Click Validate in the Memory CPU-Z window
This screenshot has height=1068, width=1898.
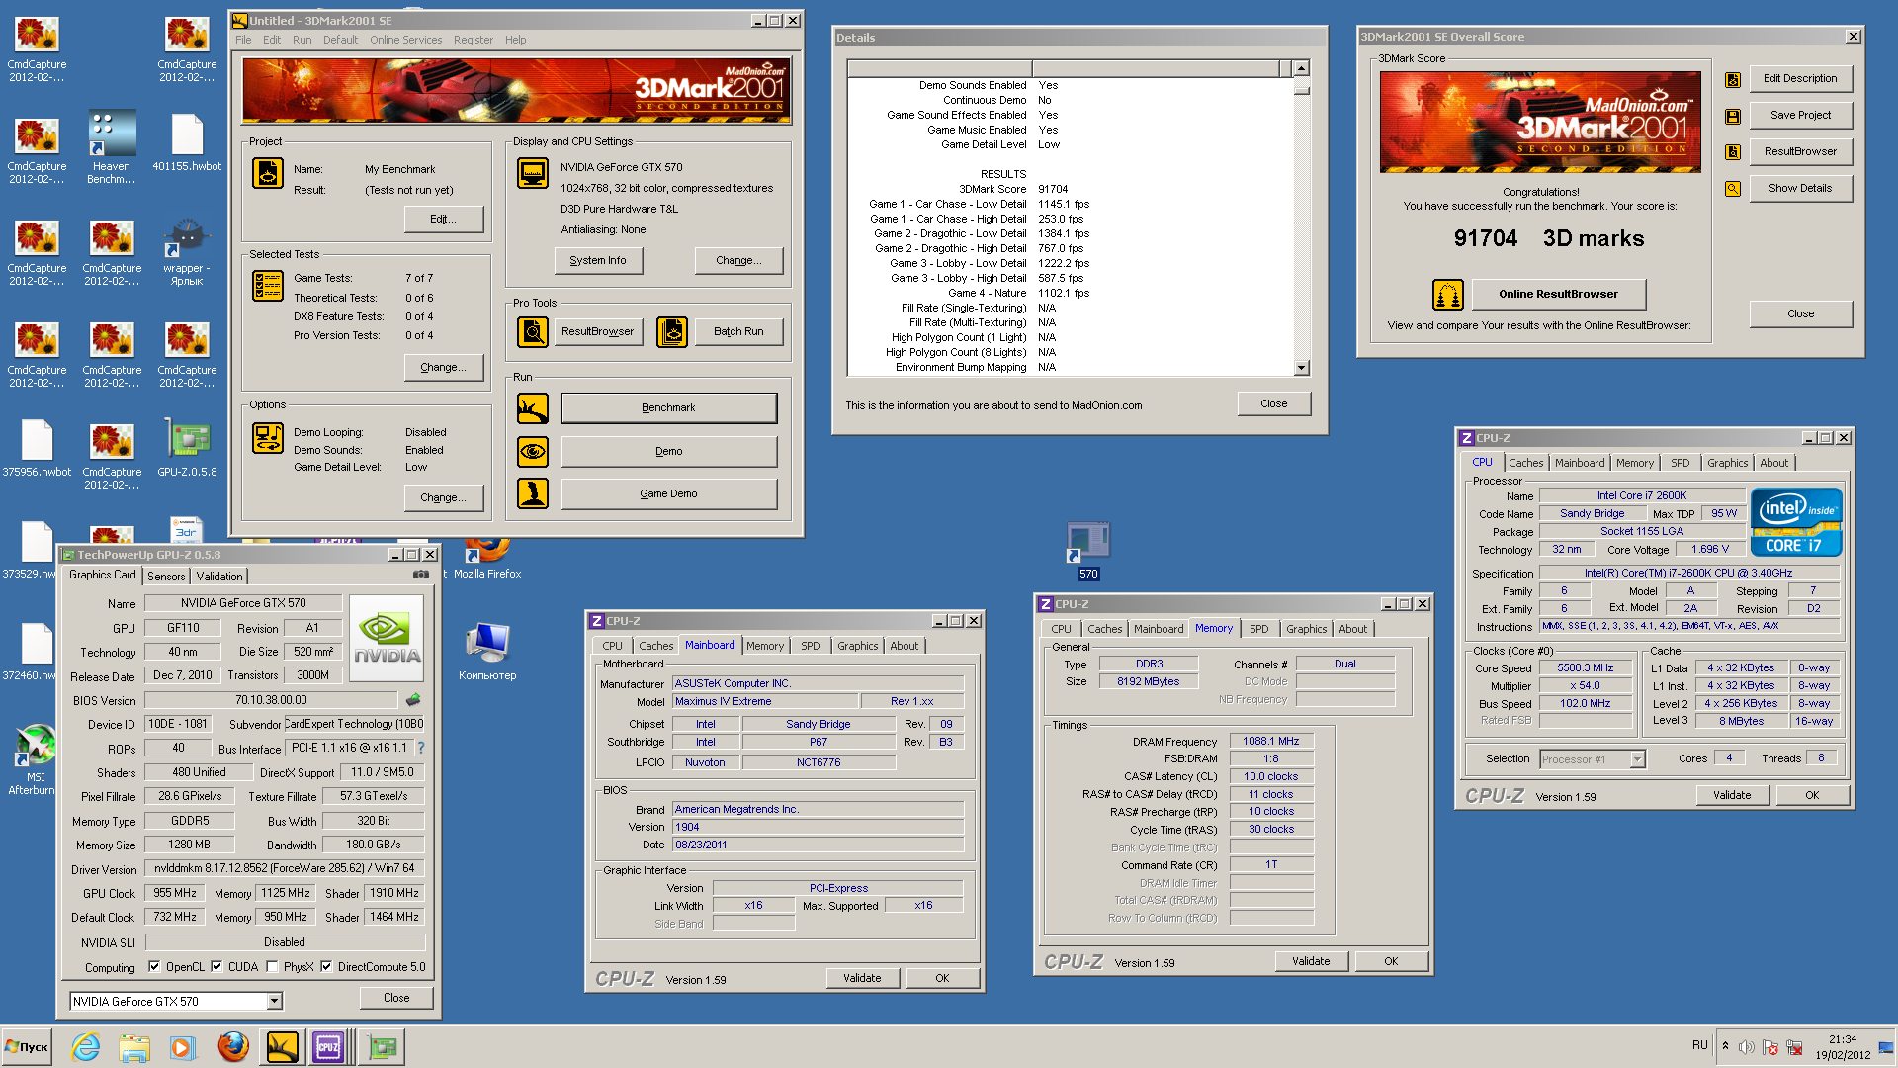click(1311, 961)
